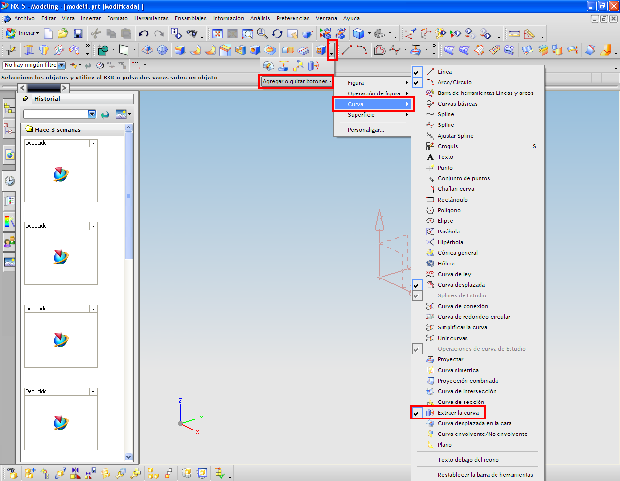Click the measure distance ruler icon
This screenshot has width=620, height=481.
click(x=514, y=33)
